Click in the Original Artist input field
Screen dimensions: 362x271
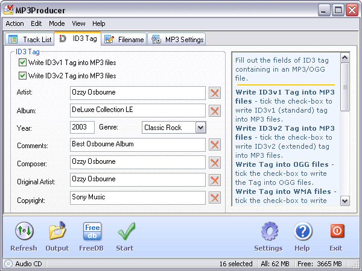(x=138, y=179)
